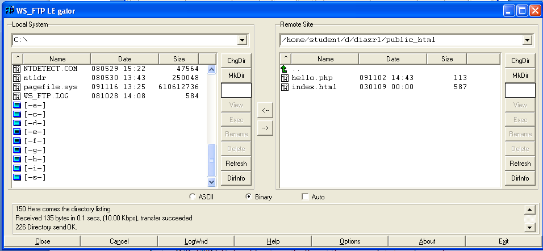543x251 pixels.
Task: Click the index.html file icon
Action: tap(285, 86)
